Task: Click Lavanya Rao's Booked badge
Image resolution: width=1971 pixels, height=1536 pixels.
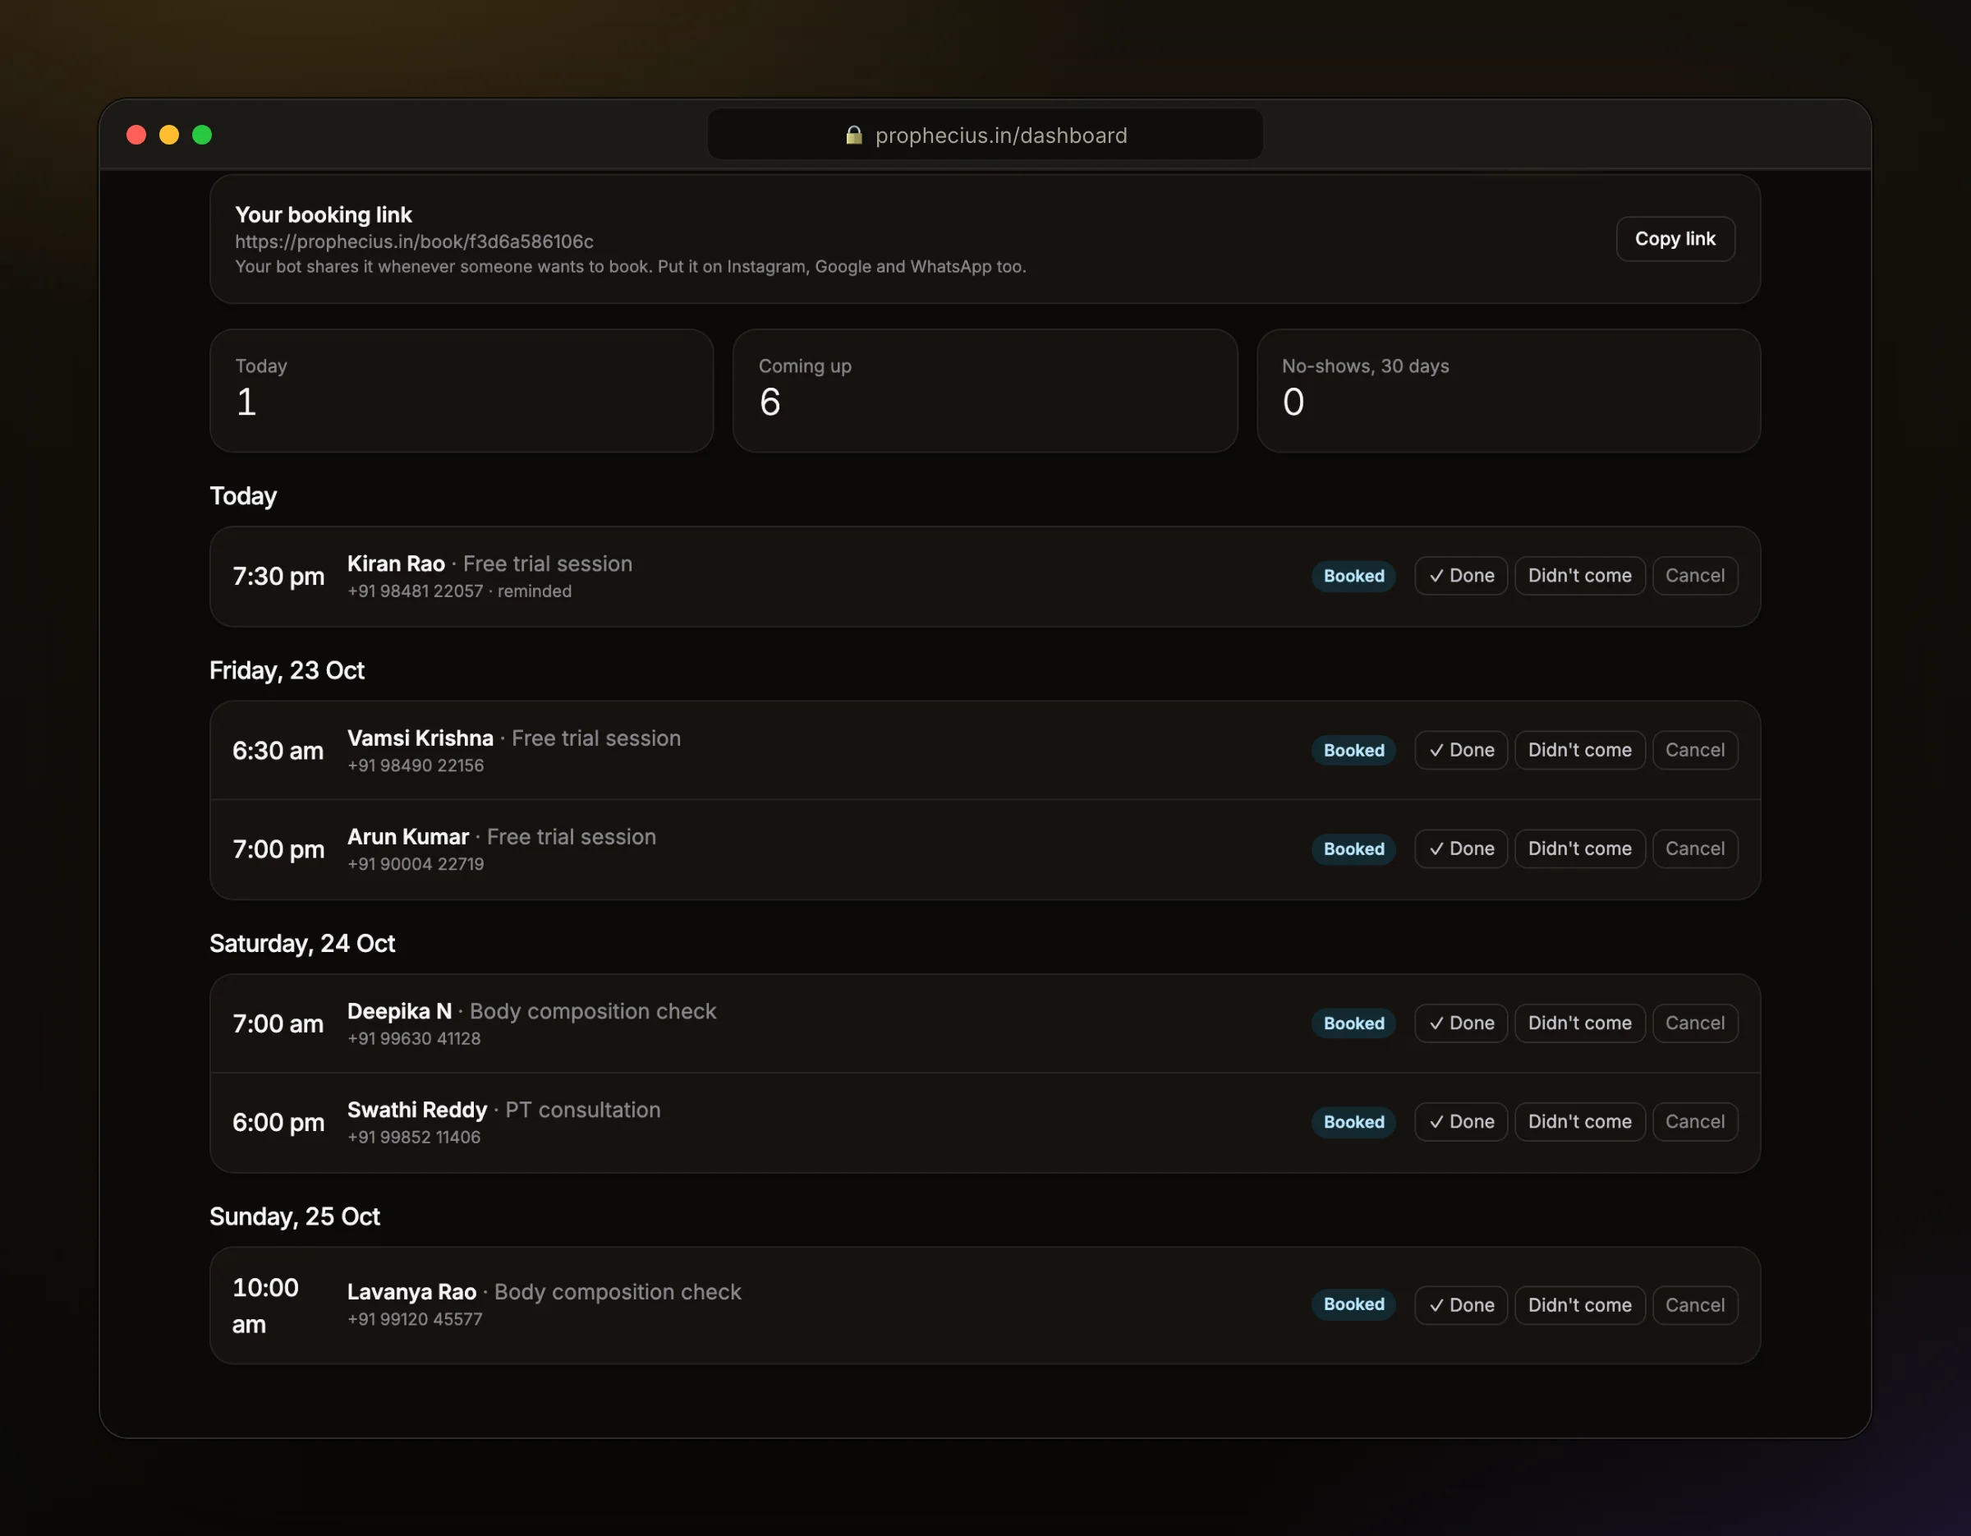Action: [x=1353, y=1305]
